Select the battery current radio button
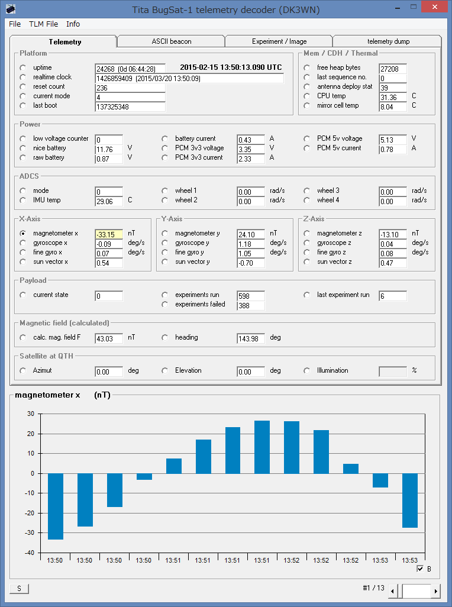Image resolution: width=452 pixels, height=607 pixels. [165, 138]
